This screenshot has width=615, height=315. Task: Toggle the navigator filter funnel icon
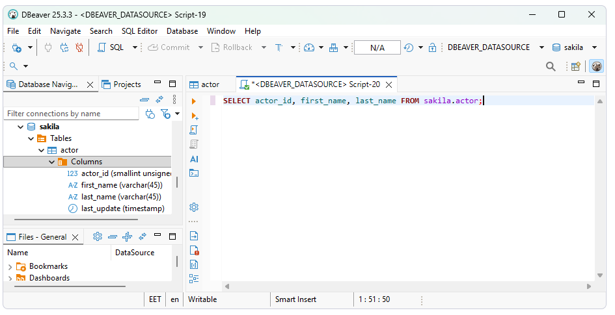(x=166, y=114)
